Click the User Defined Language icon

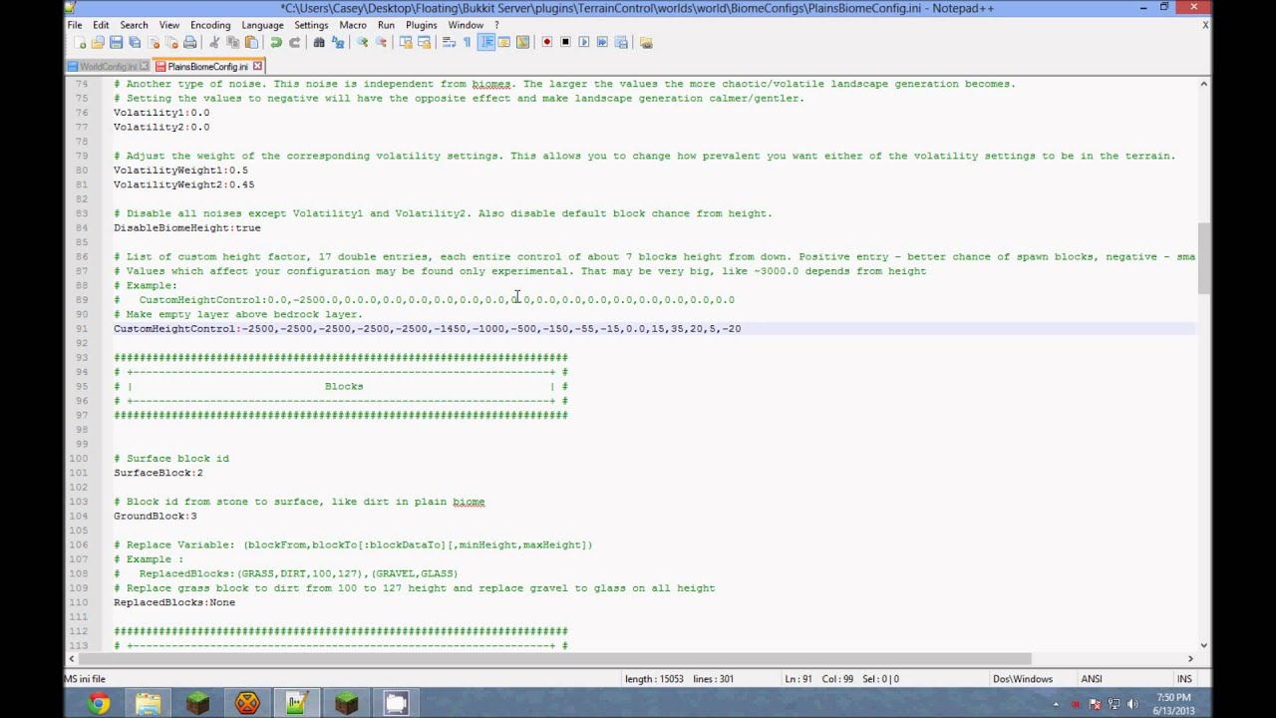[x=503, y=42]
